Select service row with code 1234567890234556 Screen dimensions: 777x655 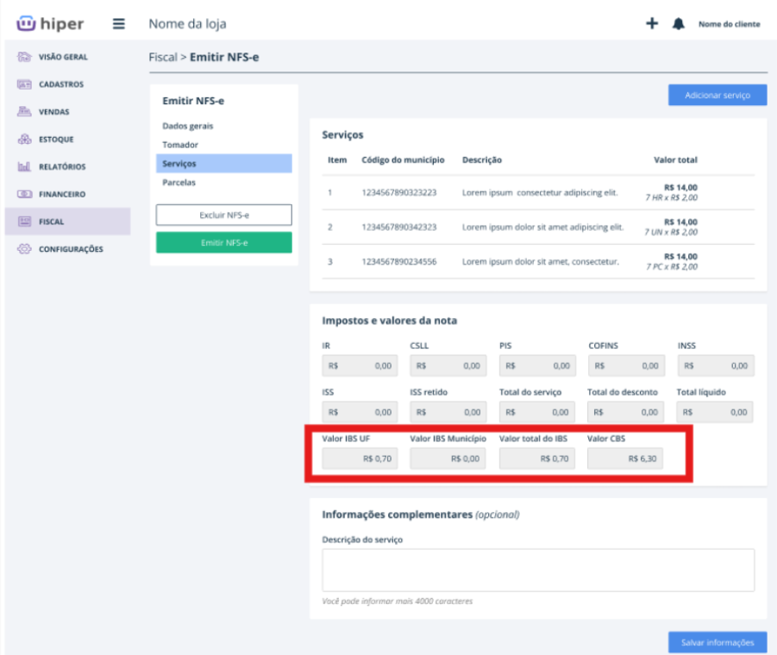(538, 261)
